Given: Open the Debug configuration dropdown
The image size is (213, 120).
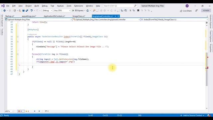Looking at the screenshot, I should click(x=48, y=10).
